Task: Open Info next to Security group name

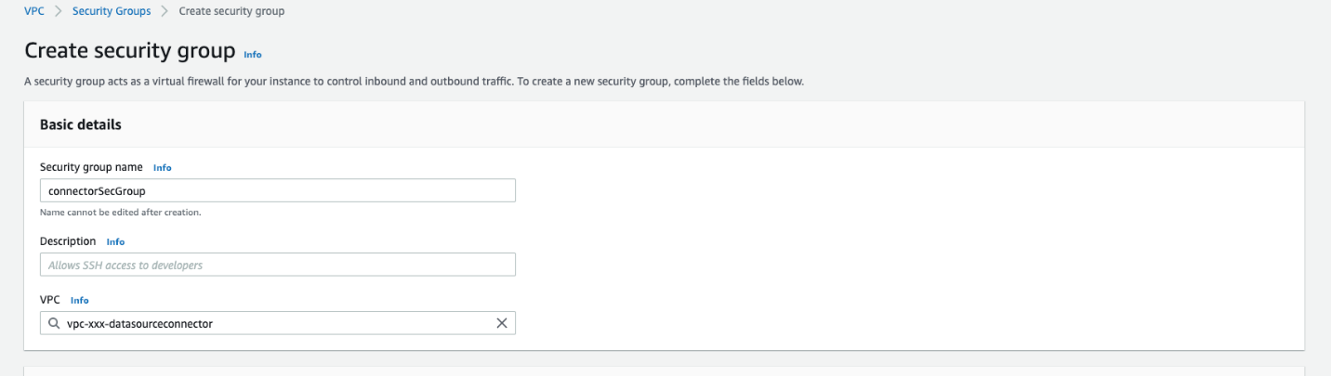Action: click(x=163, y=168)
